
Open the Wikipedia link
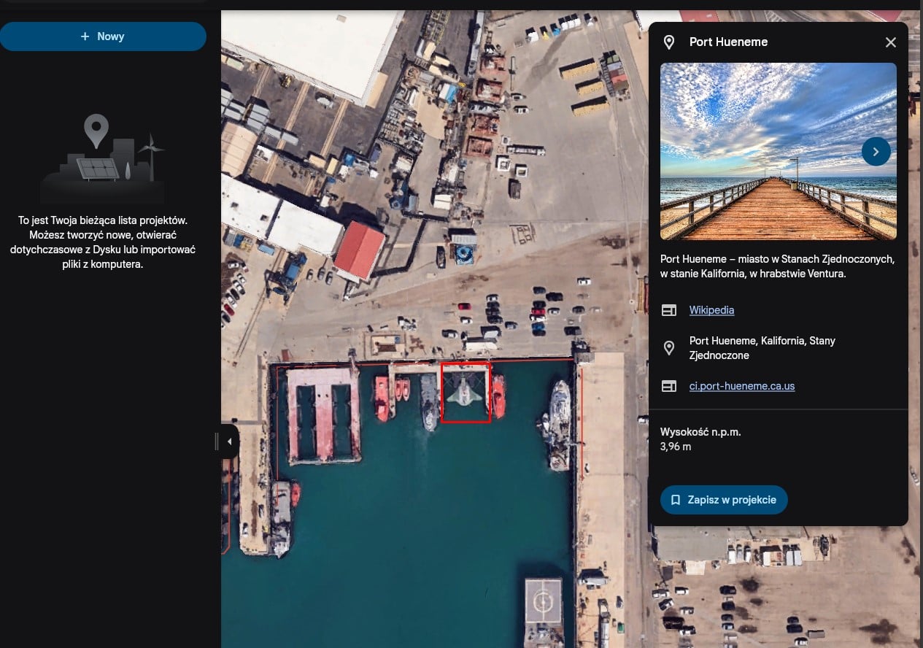[711, 310]
